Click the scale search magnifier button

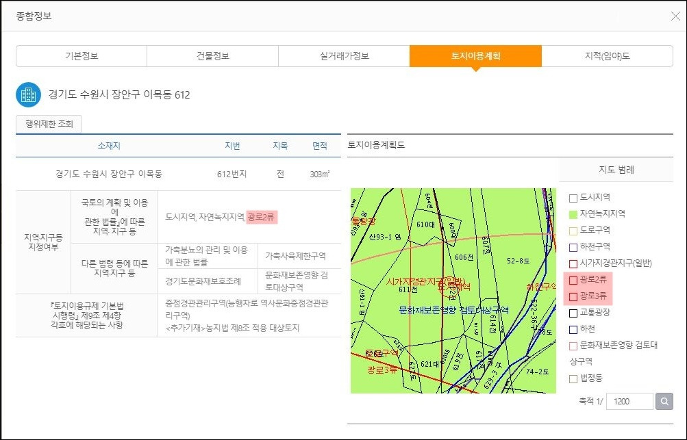click(664, 401)
